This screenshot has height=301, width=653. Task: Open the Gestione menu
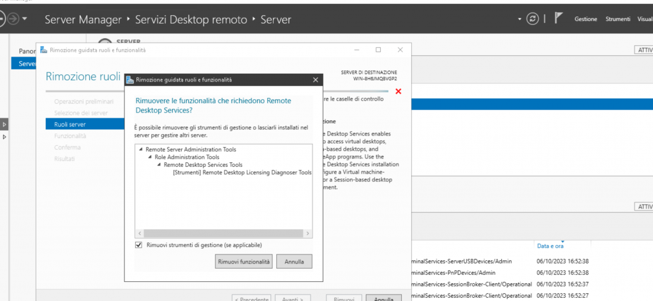click(x=585, y=20)
